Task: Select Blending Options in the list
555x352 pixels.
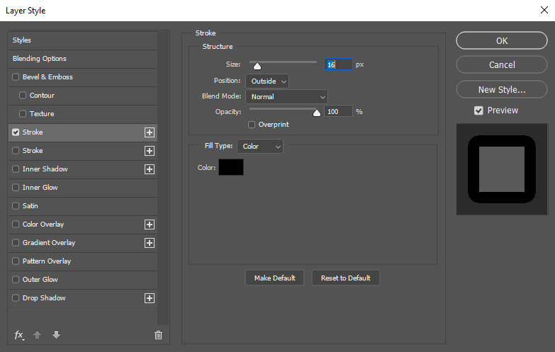Action: point(83,59)
